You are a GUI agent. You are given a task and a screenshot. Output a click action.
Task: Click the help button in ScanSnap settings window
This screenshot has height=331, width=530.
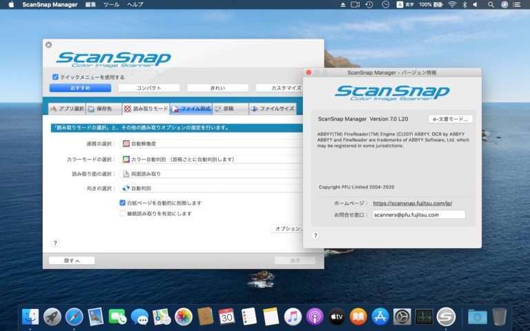tap(55, 243)
